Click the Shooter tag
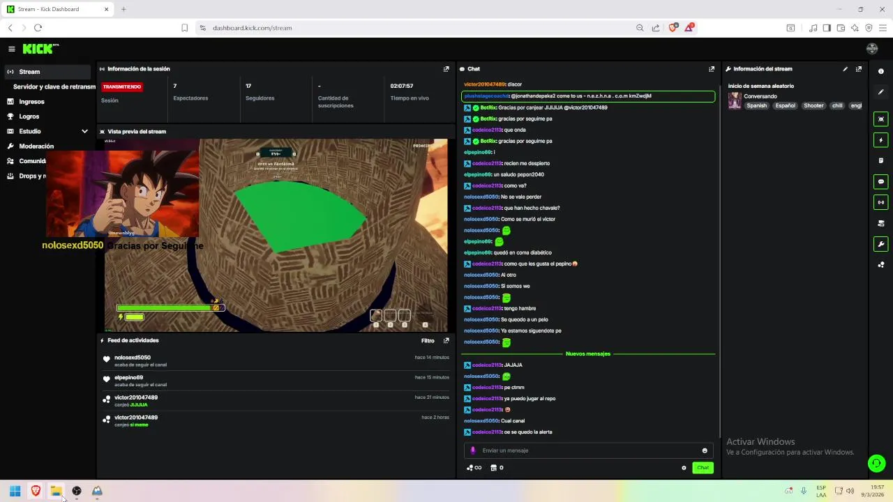 [x=813, y=106]
